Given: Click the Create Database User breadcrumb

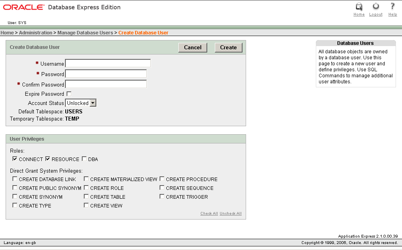Looking at the screenshot, I should point(143,33).
